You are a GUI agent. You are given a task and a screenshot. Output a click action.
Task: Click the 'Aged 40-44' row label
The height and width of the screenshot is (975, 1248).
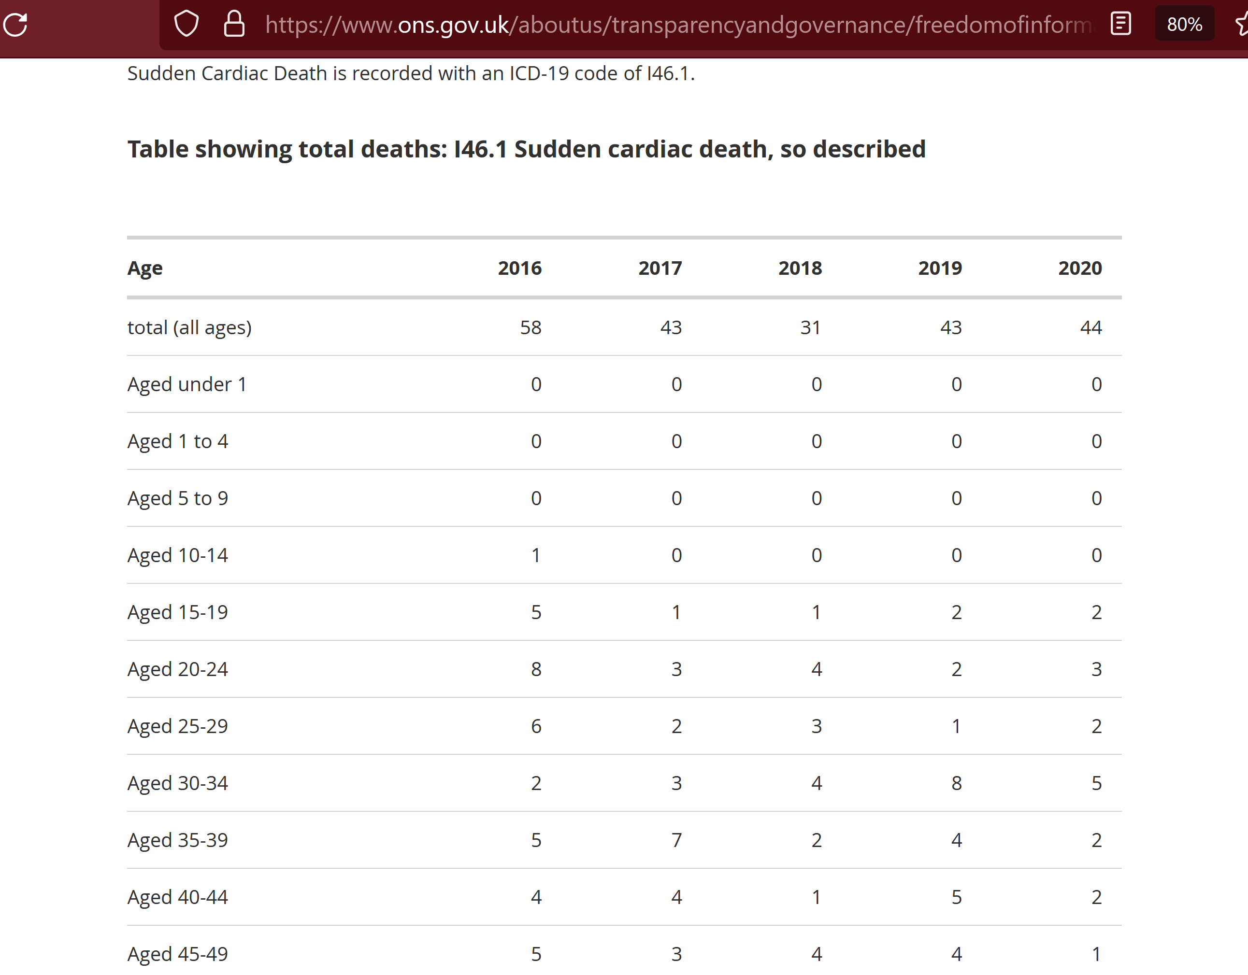click(178, 897)
